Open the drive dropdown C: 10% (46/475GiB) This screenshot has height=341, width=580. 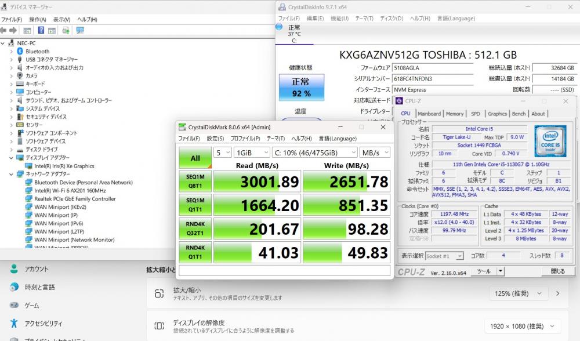pyautogui.click(x=315, y=153)
